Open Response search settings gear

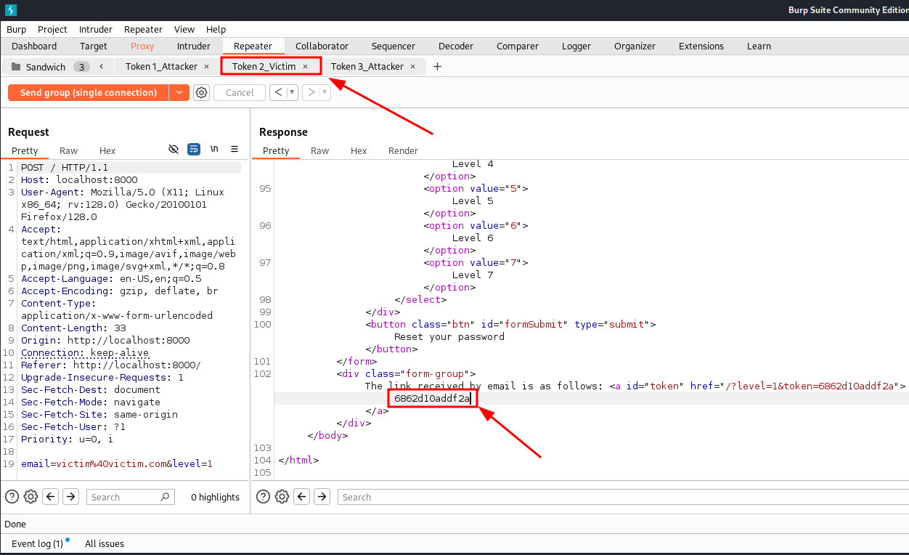point(282,497)
